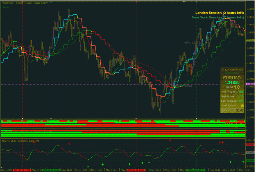Image resolution: width=256 pixels, height=172 pixels.
Task: Click the 8 May 10:52 time label
Action: coord(81,170)
